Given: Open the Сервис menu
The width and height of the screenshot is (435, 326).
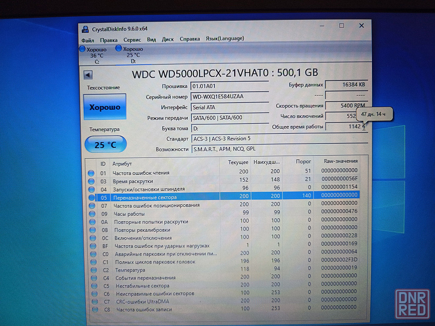Looking at the screenshot, I should 132,40.
